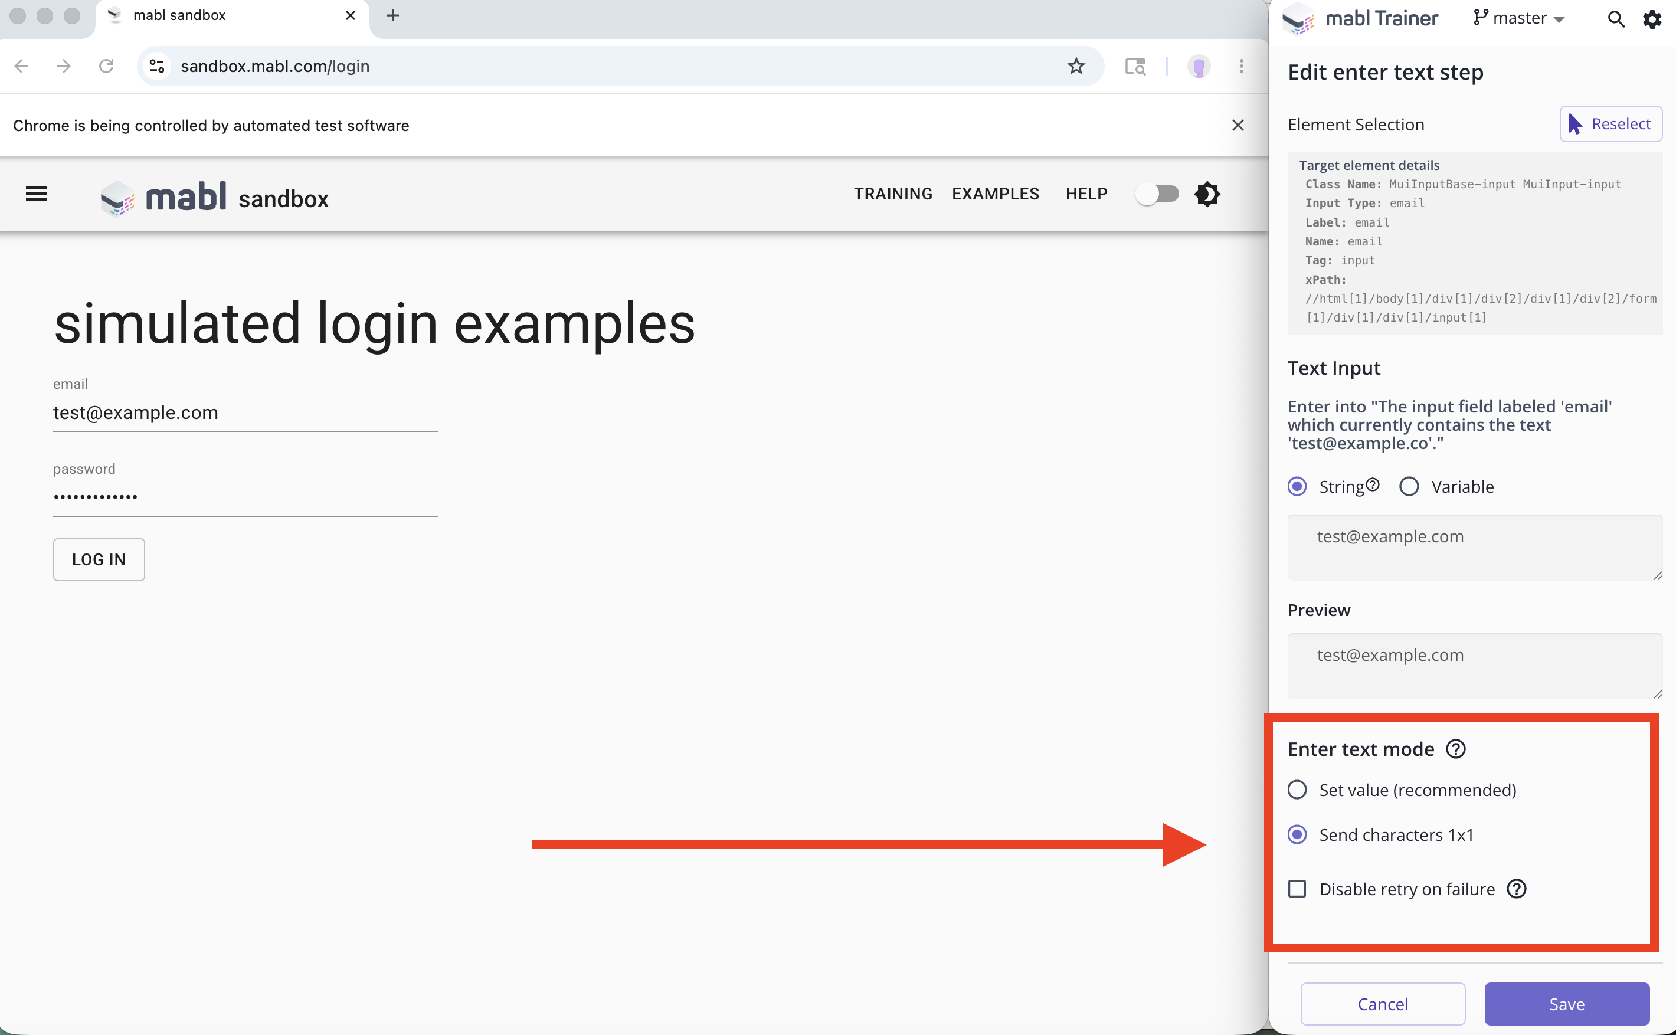Click Reselect to pick another element
Viewport: 1676px width, 1035px height.
click(1610, 124)
